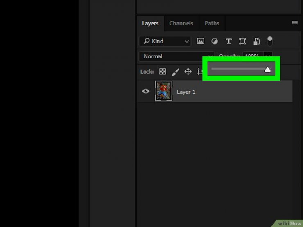Switch to the Channels tab
Screen dimensions: 303x227
(181, 23)
